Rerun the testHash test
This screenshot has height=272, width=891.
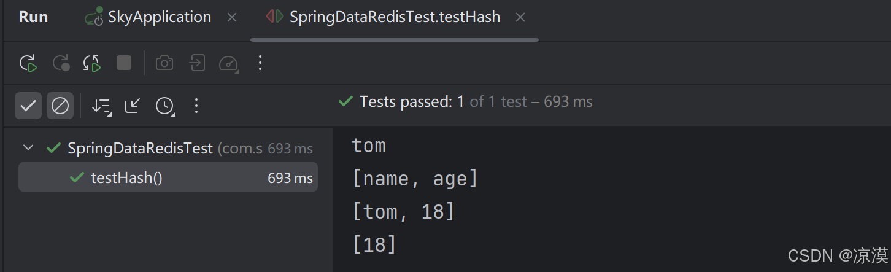(28, 63)
